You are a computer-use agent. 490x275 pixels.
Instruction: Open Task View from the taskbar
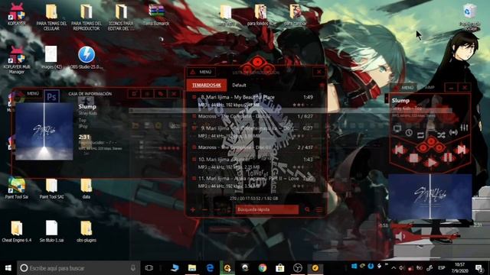(x=149, y=268)
